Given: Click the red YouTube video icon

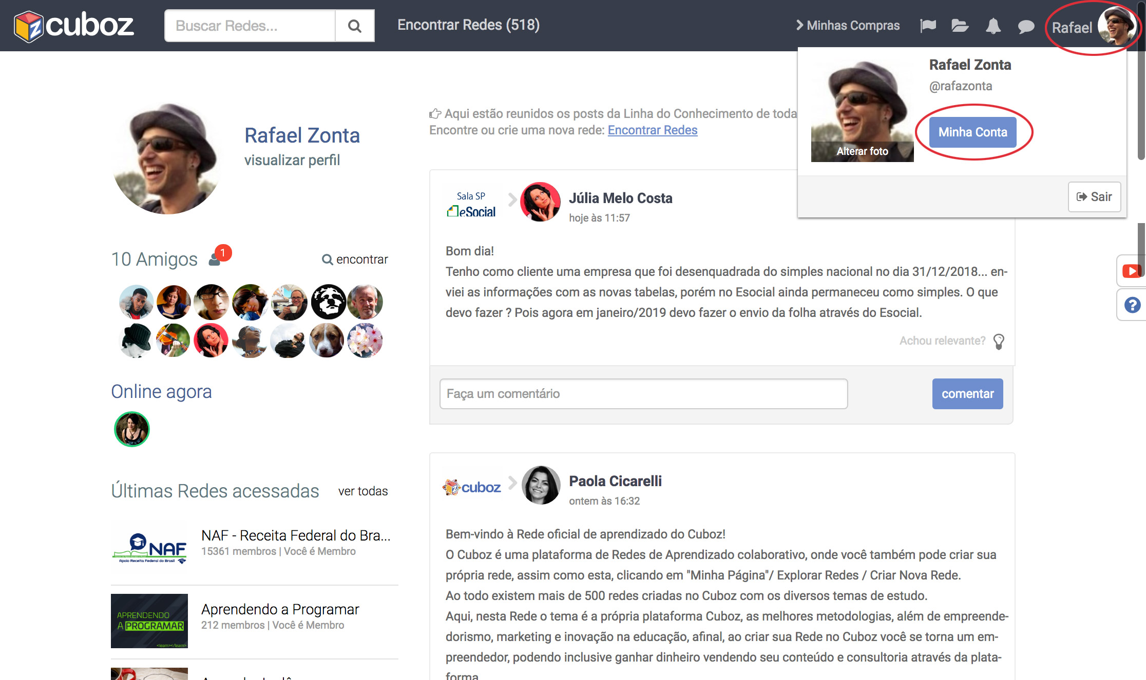Looking at the screenshot, I should [1131, 271].
